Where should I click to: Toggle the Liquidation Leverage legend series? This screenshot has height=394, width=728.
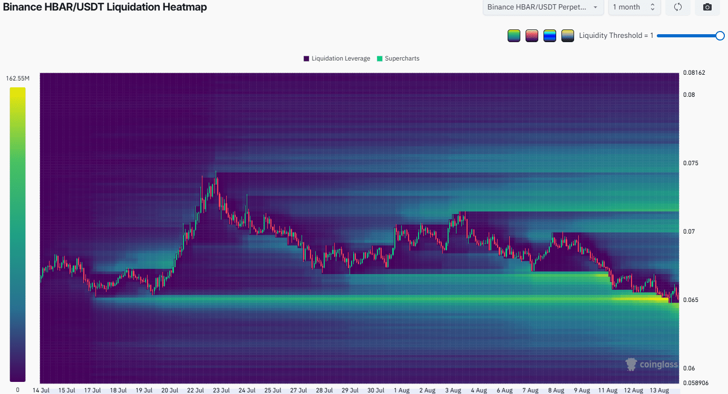337,58
